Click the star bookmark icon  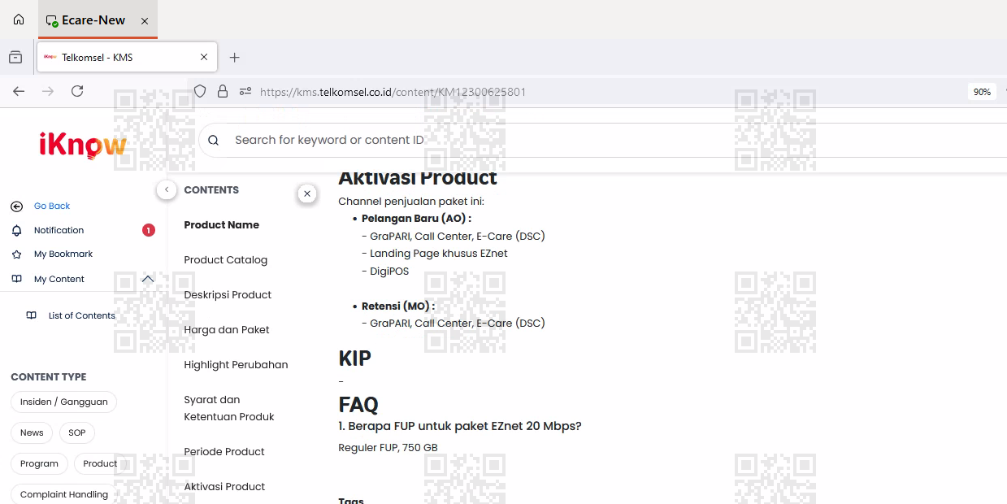point(16,254)
